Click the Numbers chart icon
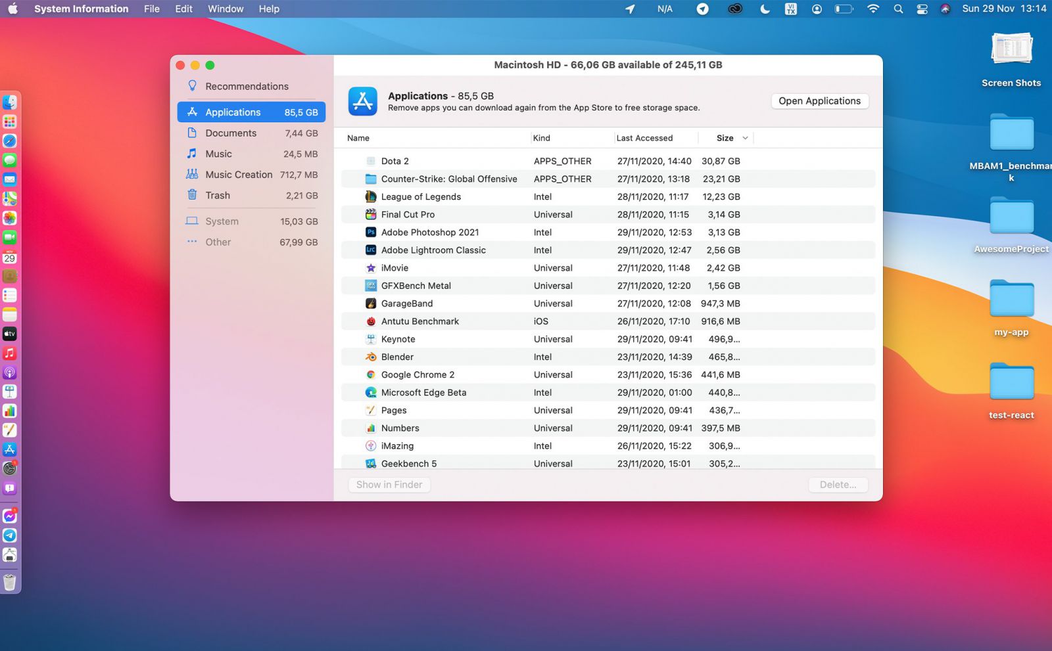The width and height of the screenshot is (1052, 651). tap(371, 428)
